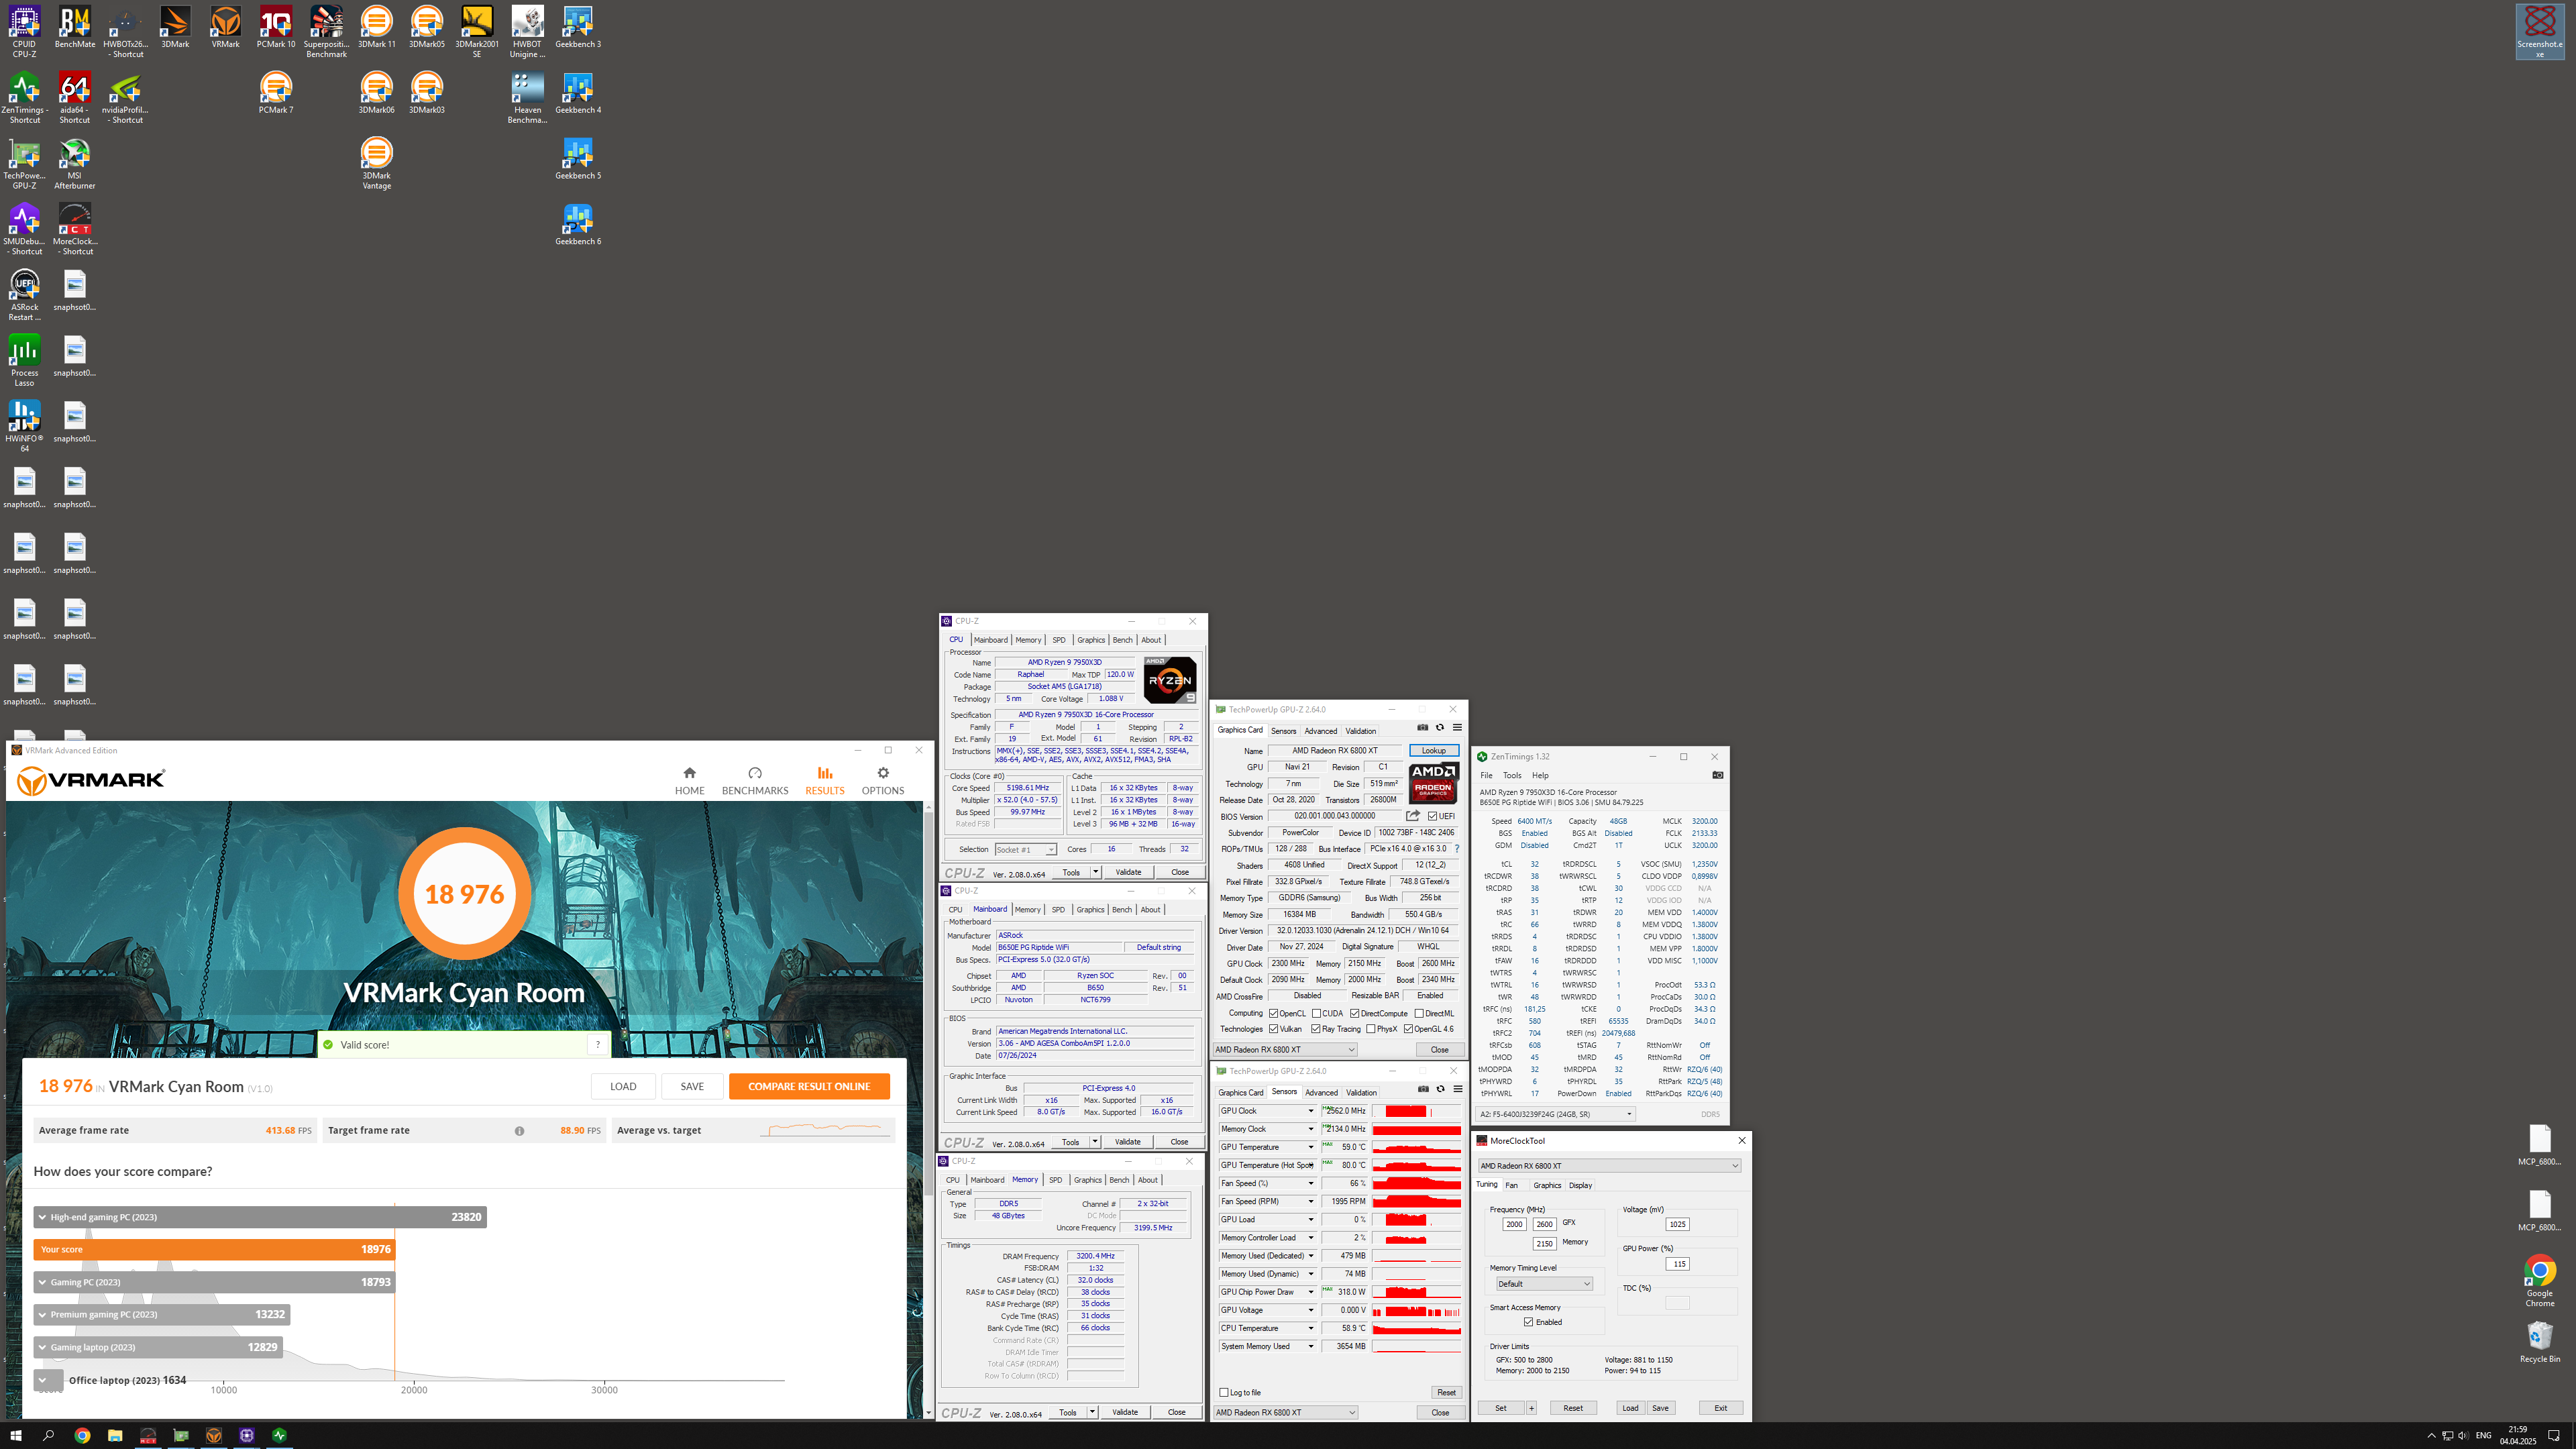Click the Target frame rate info icon

pyautogui.click(x=519, y=1131)
